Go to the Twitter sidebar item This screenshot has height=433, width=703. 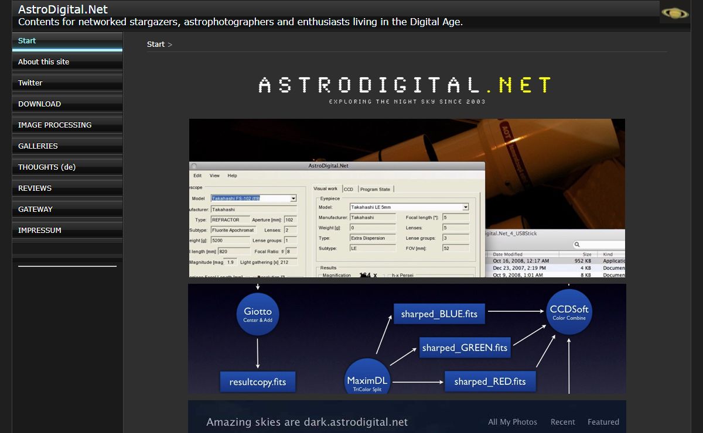(67, 83)
